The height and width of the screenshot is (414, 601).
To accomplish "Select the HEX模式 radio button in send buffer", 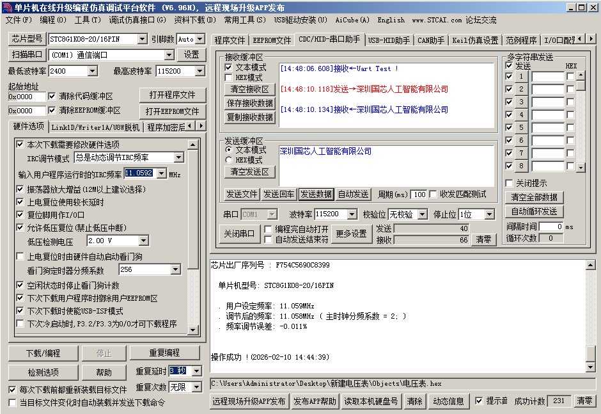I will (229, 160).
